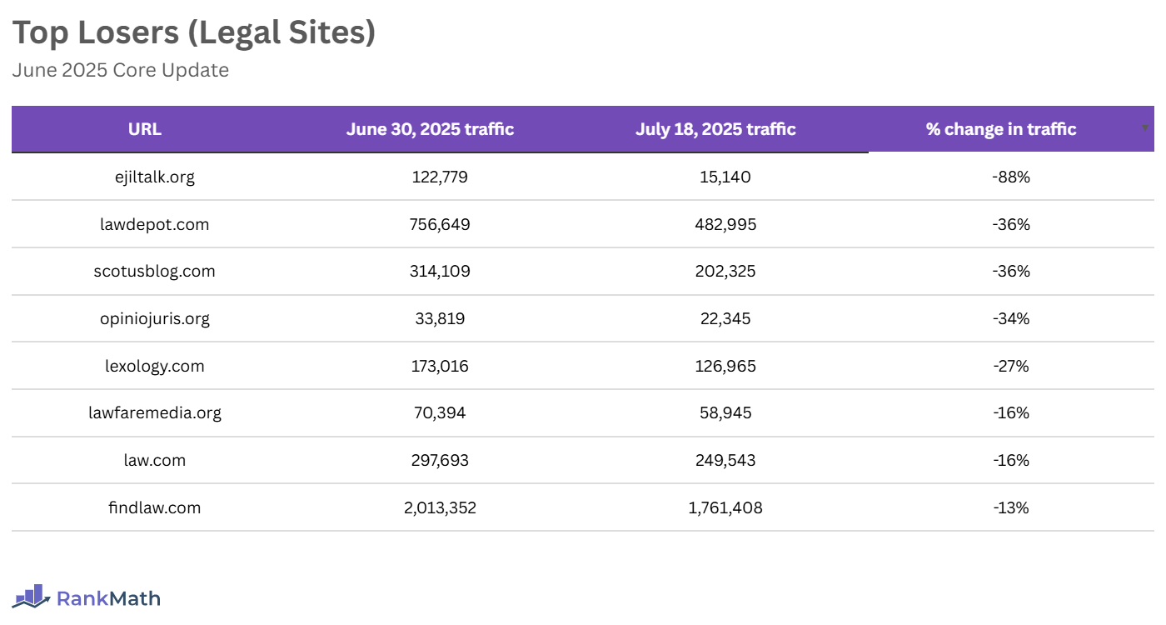Click the 756,649 traffic value
Viewport: 1166px width, 625px height.
point(440,224)
